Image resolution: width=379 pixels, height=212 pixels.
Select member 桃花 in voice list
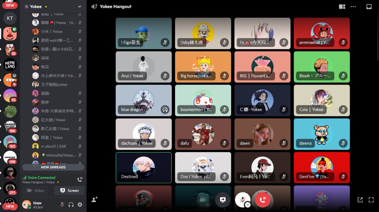57,67
